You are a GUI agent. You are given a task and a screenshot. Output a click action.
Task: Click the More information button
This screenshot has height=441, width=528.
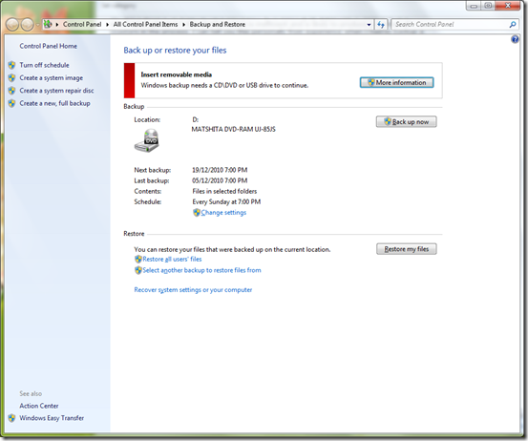tap(396, 82)
